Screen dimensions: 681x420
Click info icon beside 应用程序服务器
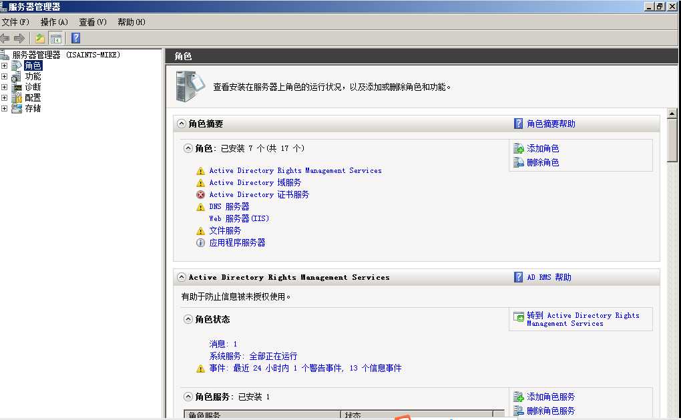(x=200, y=243)
